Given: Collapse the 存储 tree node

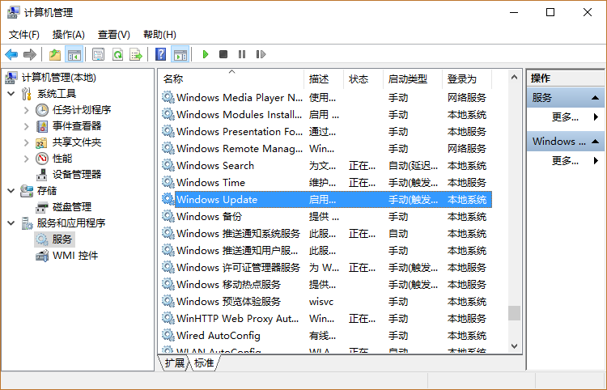Looking at the screenshot, I should [x=11, y=191].
